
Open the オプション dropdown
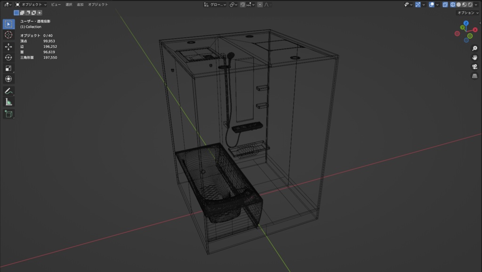point(467,13)
